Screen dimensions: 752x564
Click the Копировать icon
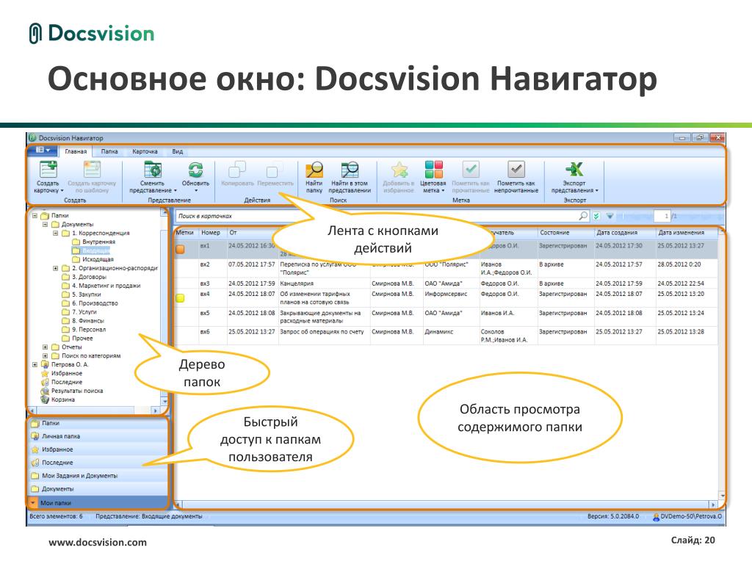237,170
